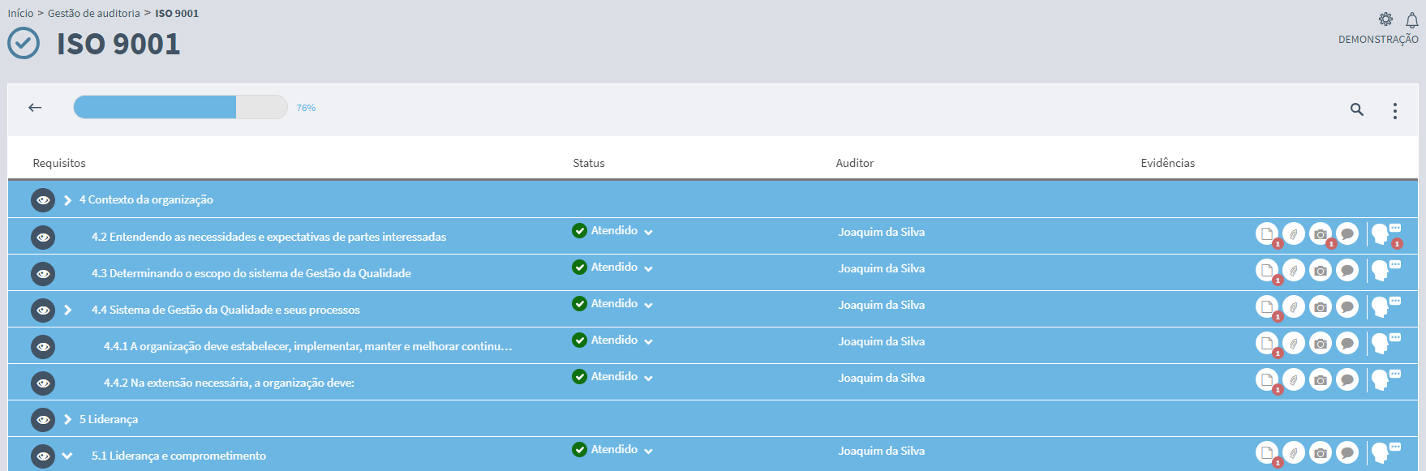Open document evidence for requirement 4.4
This screenshot has width=1426, height=471.
point(1267,306)
